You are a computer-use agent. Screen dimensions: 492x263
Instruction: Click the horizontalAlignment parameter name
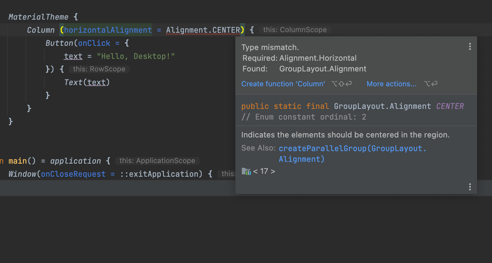click(108, 30)
